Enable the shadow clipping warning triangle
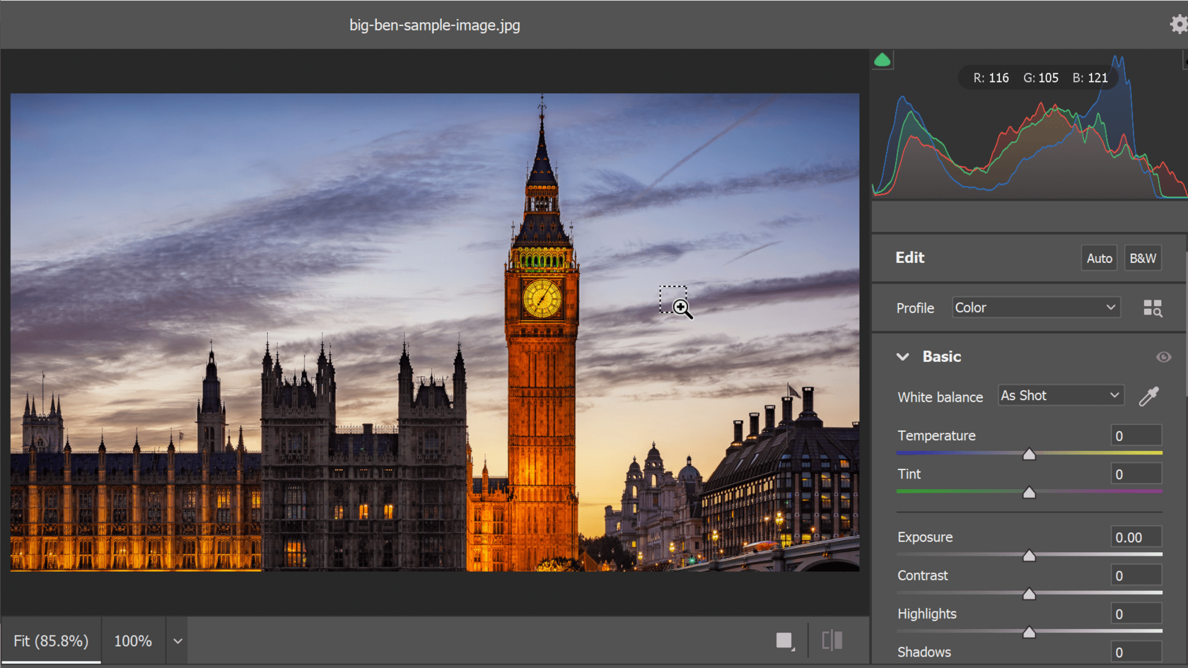 click(x=882, y=60)
